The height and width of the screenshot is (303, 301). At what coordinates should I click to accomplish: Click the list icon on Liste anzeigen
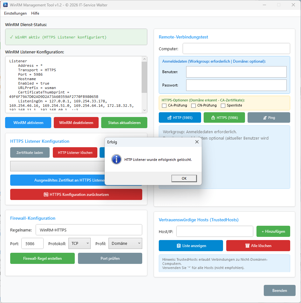click(x=178, y=246)
